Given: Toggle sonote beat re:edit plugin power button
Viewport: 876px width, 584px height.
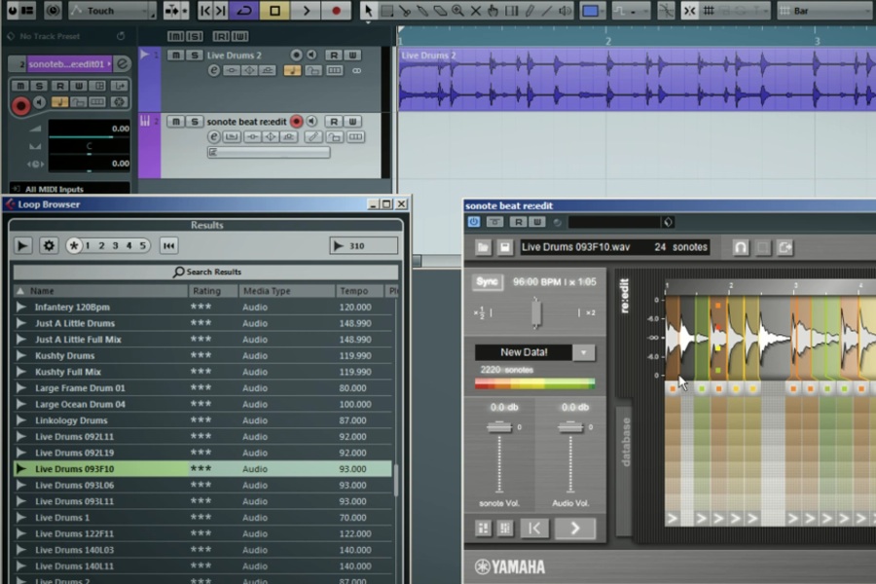Looking at the screenshot, I should tap(474, 222).
